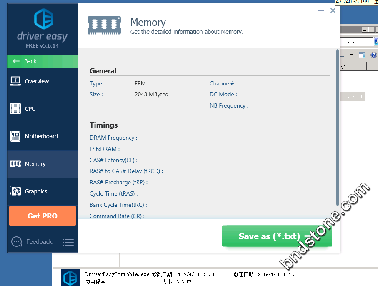Click the large Memory header icon

104,25
